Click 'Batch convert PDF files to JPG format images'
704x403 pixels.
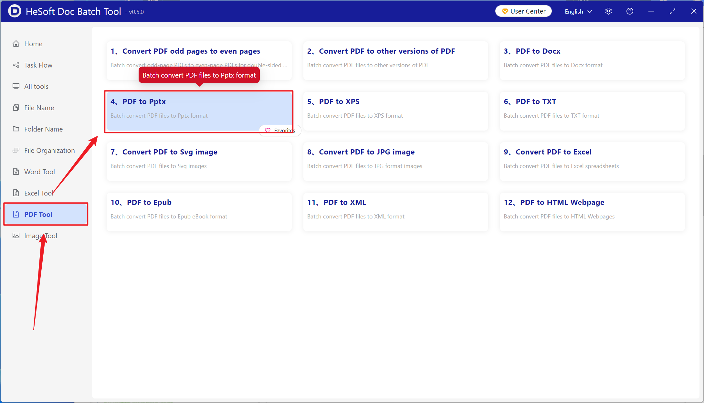pos(365,166)
